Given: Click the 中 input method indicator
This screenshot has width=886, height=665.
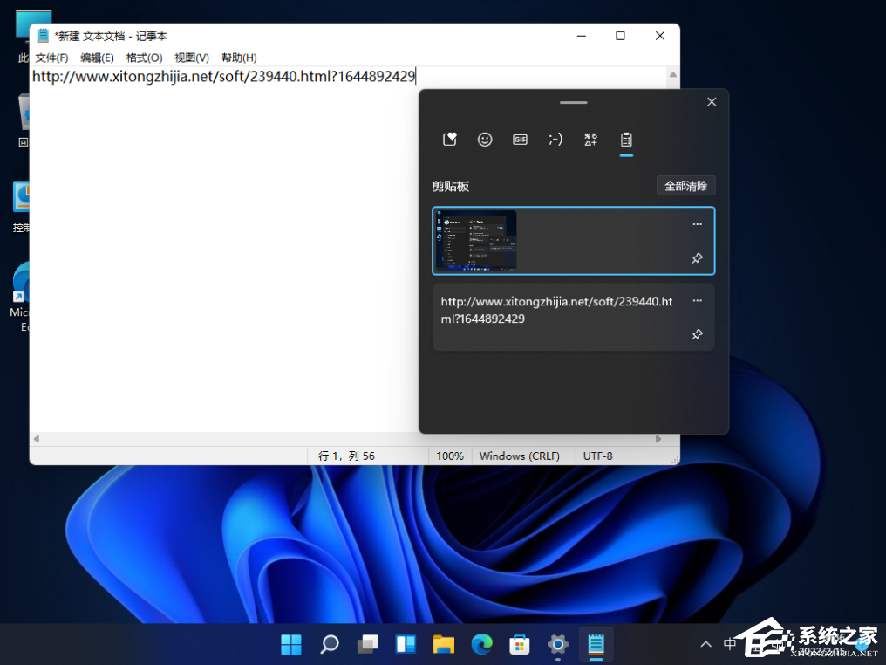Looking at the screenshot, I should tap(730, 643).
